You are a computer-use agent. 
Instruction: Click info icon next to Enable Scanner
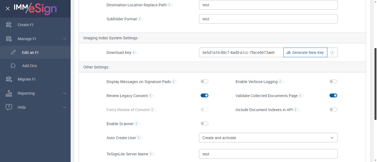(x=136, y=124)
